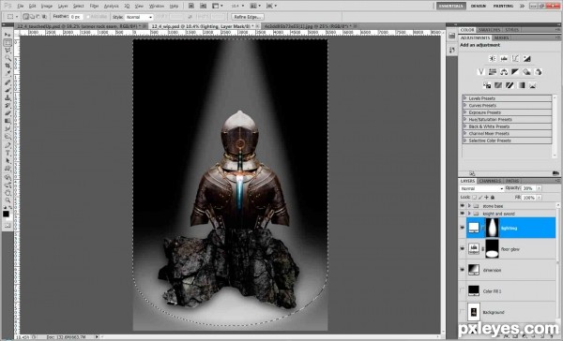The image size is (563, 341).
Task: Hide the knight and sword group
Action: click(462, 214)
